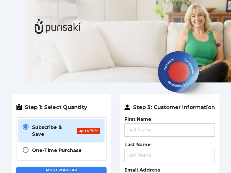Click the small patch on the woman's arm

218,45
